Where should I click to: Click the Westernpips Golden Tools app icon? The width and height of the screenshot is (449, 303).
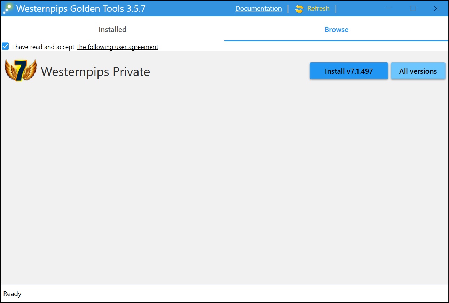[8, 8]
